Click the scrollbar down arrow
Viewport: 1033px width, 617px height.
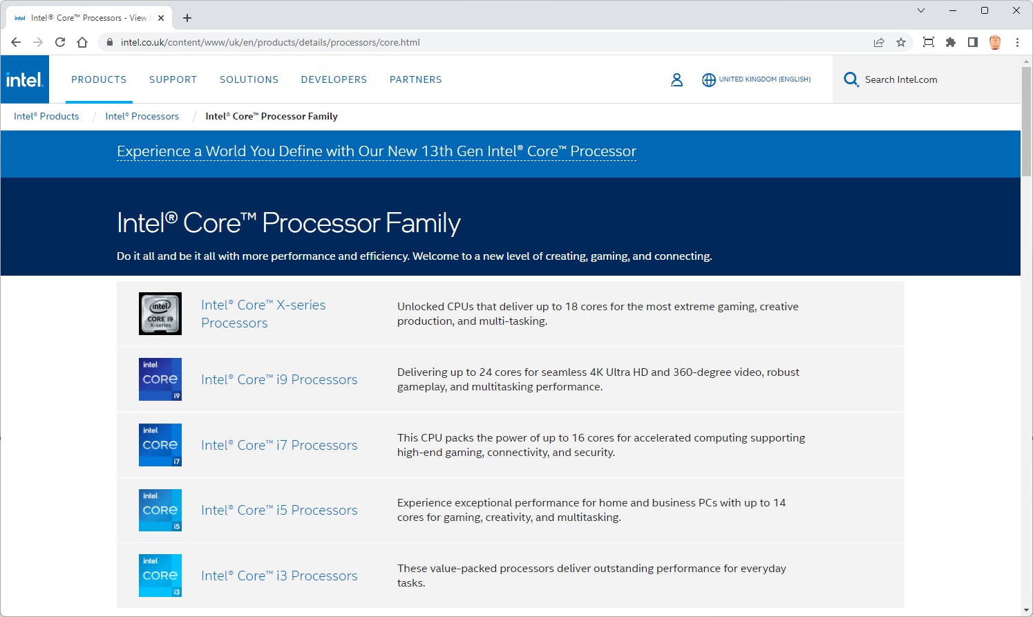pos(1026,611)
